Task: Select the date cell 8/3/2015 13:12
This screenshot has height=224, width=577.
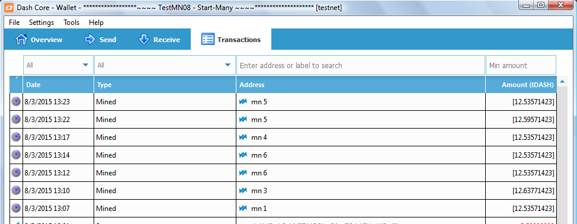Action: [x=58, y=173]
